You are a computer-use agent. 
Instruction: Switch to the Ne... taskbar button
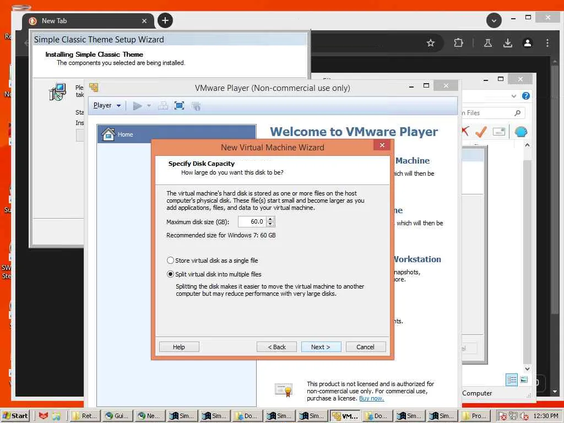click(150, 416)
